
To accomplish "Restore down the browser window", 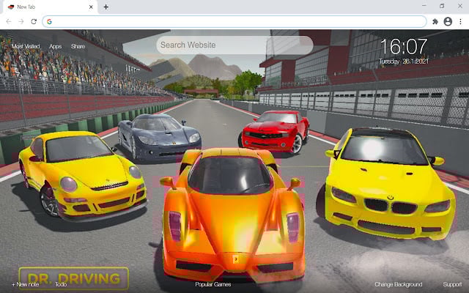I will point(442,6).
